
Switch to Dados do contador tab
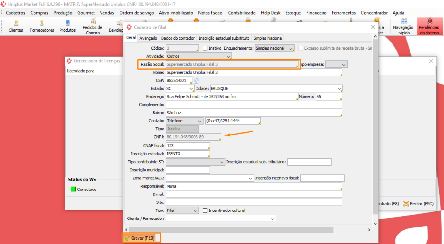(x=178, y=38)
